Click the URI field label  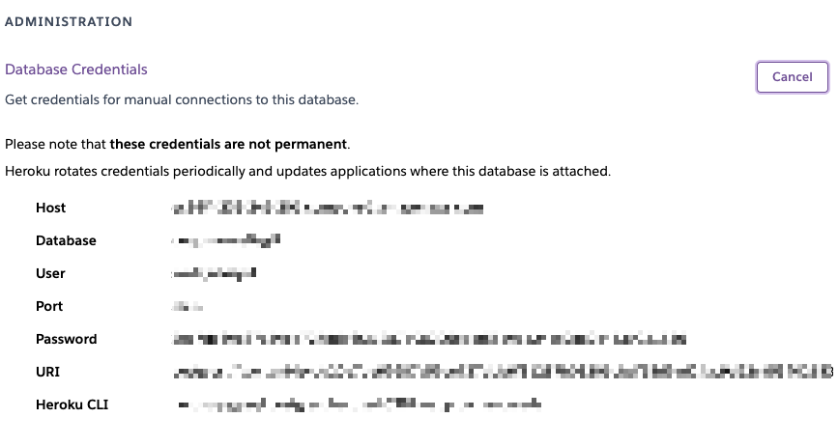coord(47,372)
